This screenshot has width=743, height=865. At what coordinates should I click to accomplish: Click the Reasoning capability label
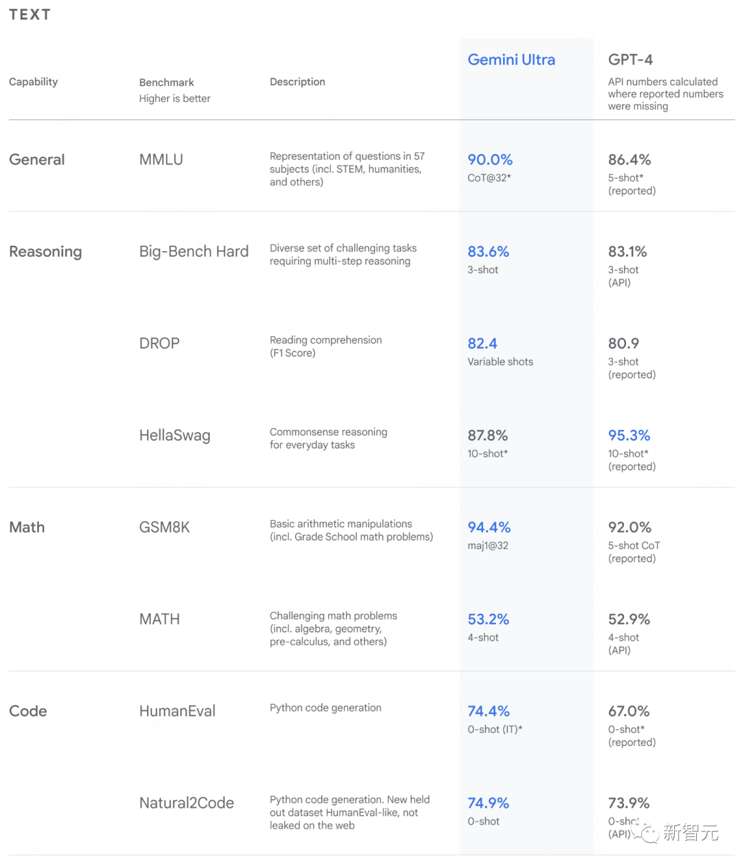(x=45, y=252)
